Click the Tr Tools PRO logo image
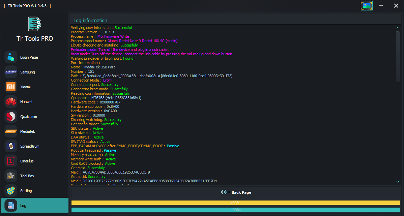Screen dimensions: 404x216 (34, 24)
